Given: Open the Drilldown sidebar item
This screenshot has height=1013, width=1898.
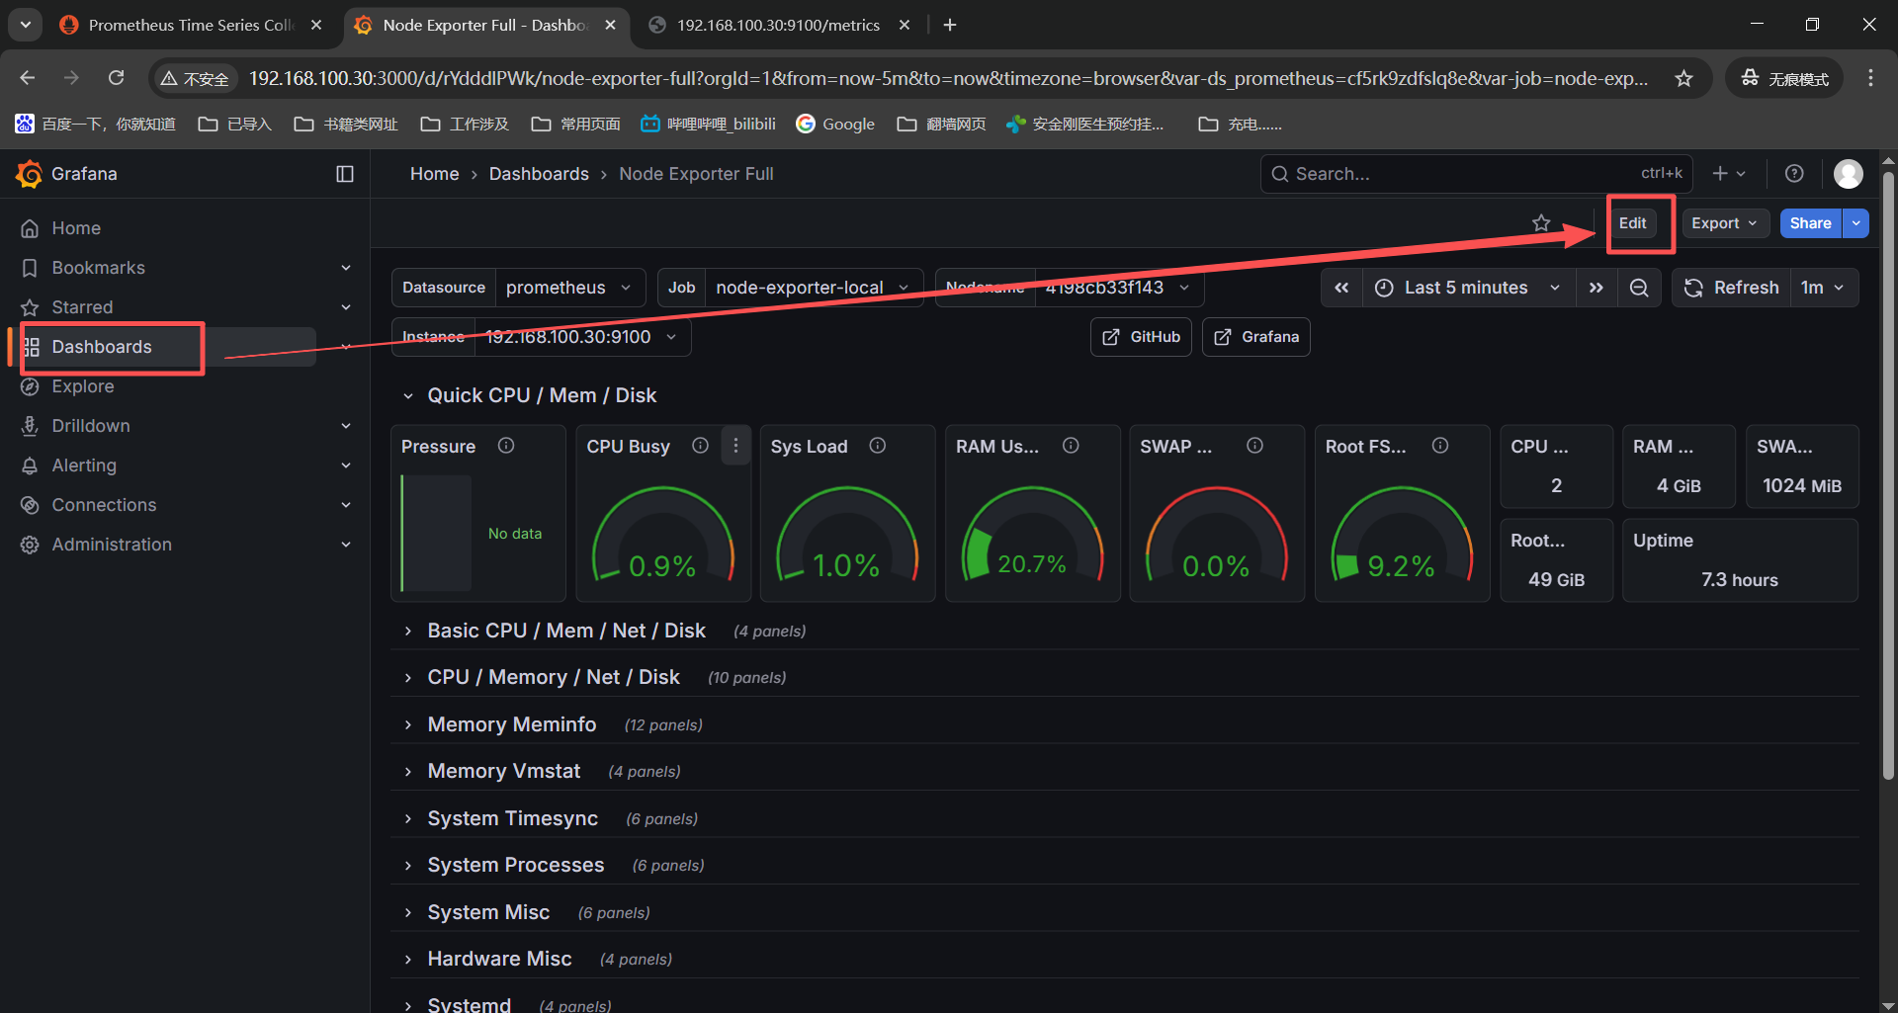Looking at the screenshot, I should click(x=91, y=426).
